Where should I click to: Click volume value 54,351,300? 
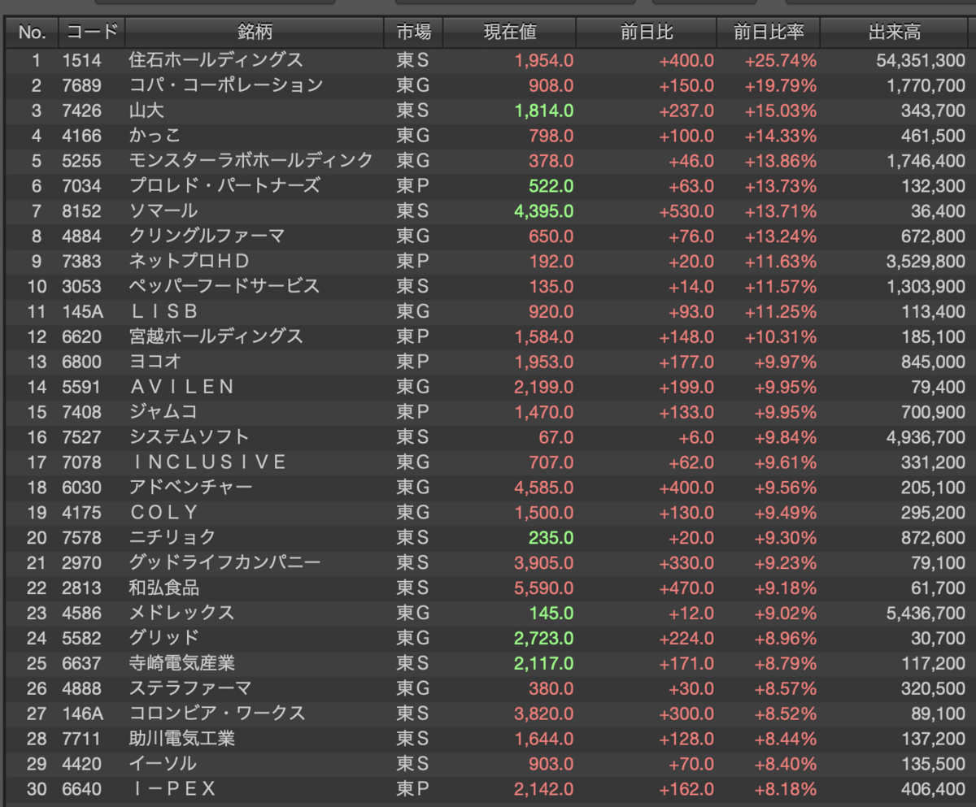(921, 60)
